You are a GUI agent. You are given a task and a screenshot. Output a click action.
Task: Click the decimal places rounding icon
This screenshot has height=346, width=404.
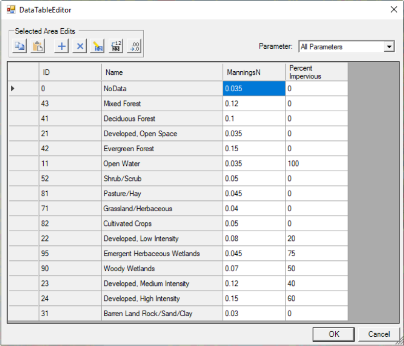tap(134, 47)
